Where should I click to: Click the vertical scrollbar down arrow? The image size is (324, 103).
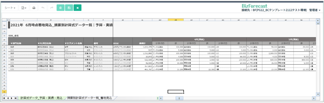click(318, 94)
